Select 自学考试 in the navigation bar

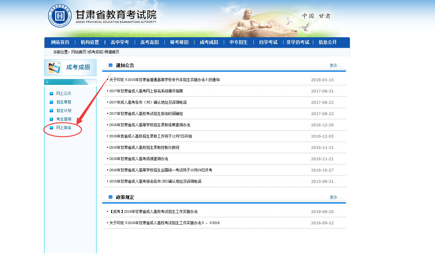point(268,42)
